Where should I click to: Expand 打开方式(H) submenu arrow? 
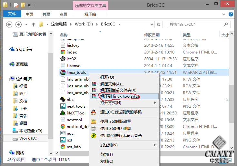(155, 103)
